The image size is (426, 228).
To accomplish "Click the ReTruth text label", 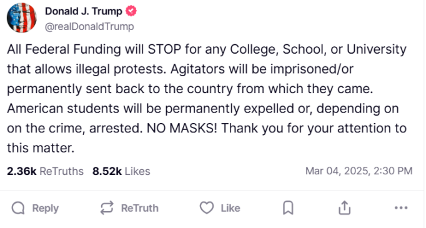I will click(140, 208).
